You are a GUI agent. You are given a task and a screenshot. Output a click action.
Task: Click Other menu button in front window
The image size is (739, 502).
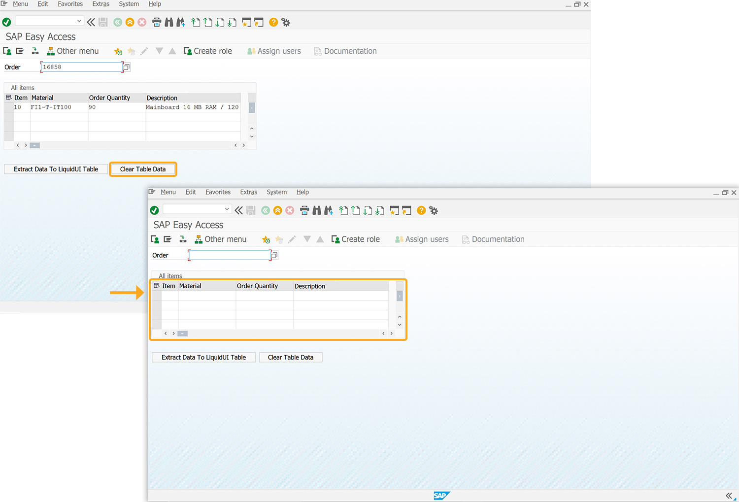pos(221,239)
